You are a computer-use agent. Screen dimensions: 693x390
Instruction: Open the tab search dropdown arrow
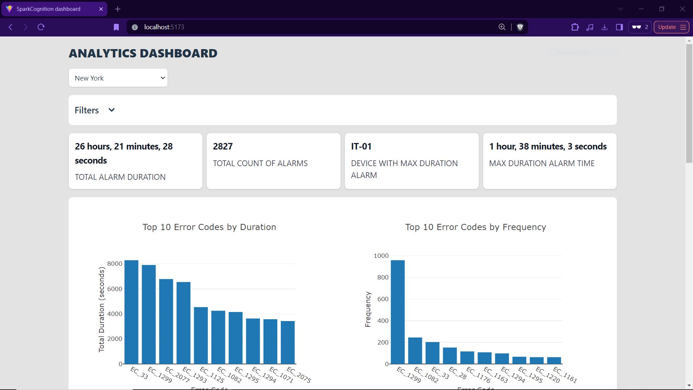(620, 9)
